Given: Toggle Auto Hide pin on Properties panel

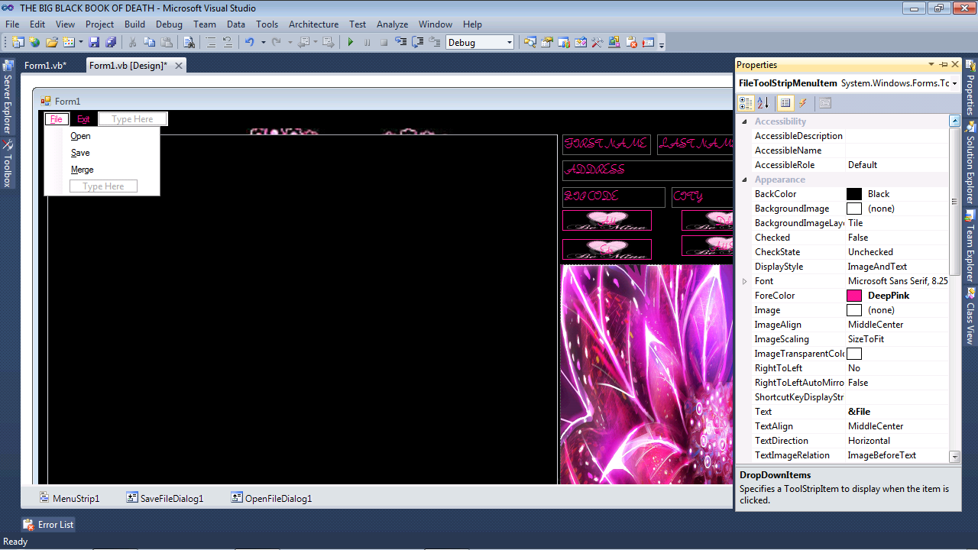Looking at the screenshot, I should [x=944, y=65].
